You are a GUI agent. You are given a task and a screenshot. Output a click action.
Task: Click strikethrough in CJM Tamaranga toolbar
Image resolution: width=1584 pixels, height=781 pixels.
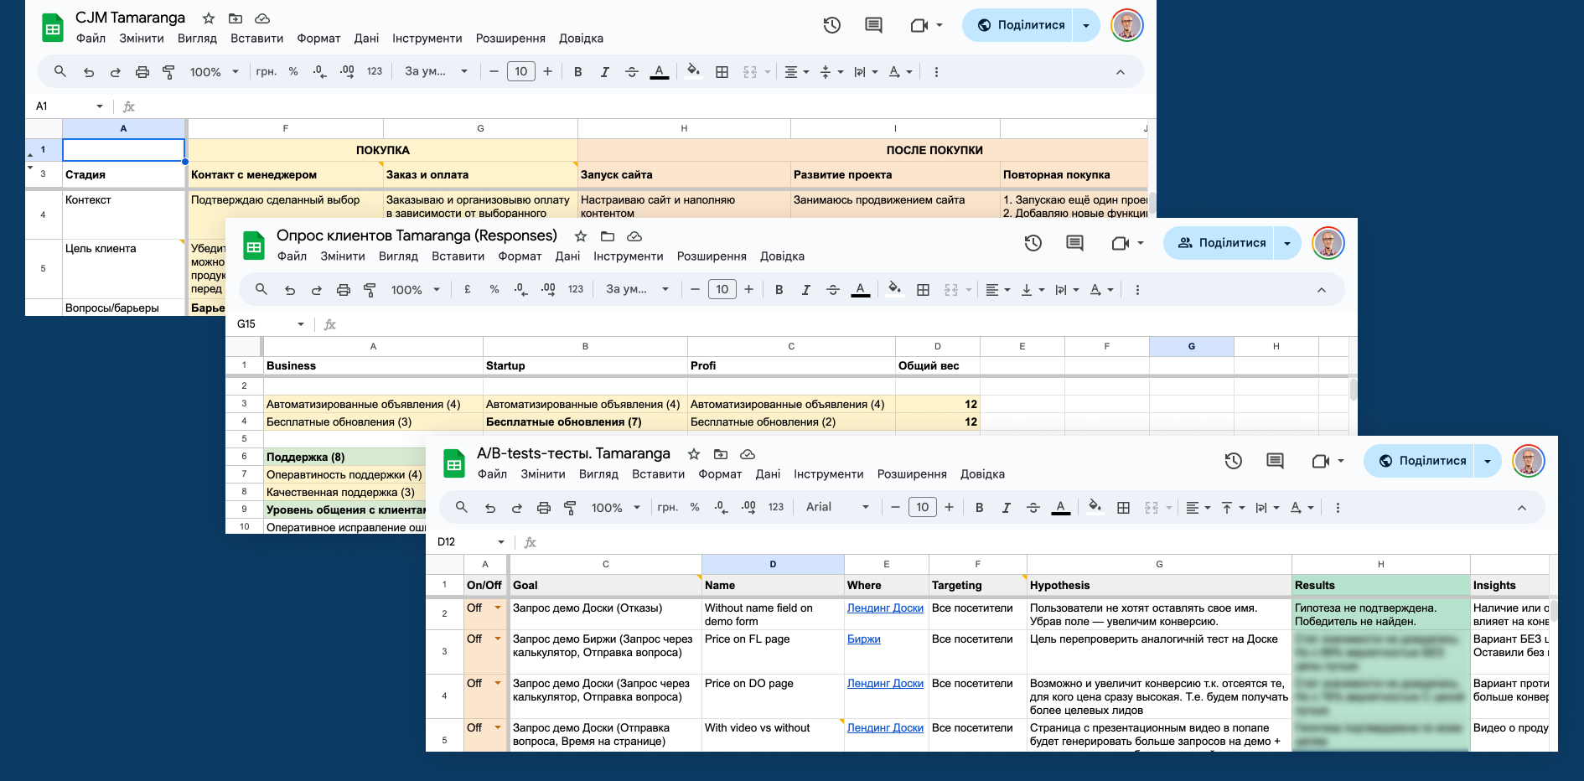(x=632, y=72)
